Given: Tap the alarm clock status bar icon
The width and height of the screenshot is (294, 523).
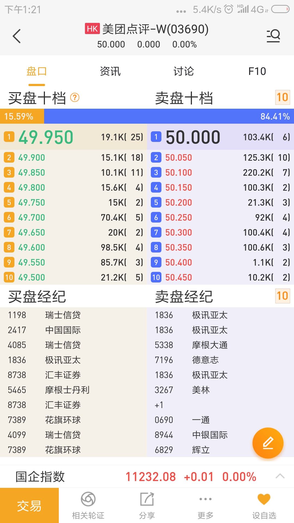Looking at the screenshot, I should pos(228,9).
